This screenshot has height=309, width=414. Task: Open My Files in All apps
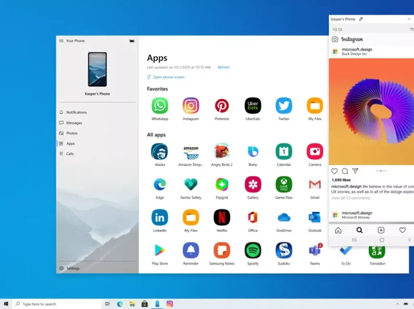coord(191,217)
